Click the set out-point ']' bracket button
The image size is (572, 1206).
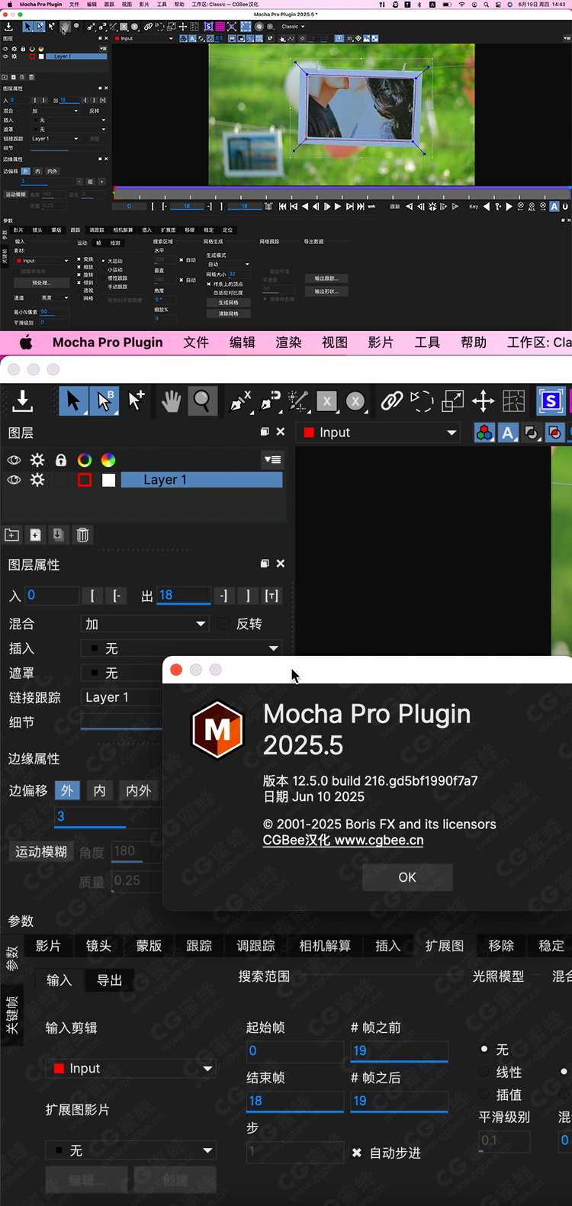click(248, 596)
